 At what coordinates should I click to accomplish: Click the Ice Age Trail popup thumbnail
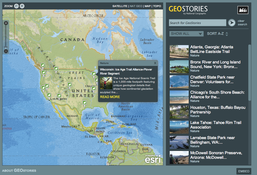106,83
